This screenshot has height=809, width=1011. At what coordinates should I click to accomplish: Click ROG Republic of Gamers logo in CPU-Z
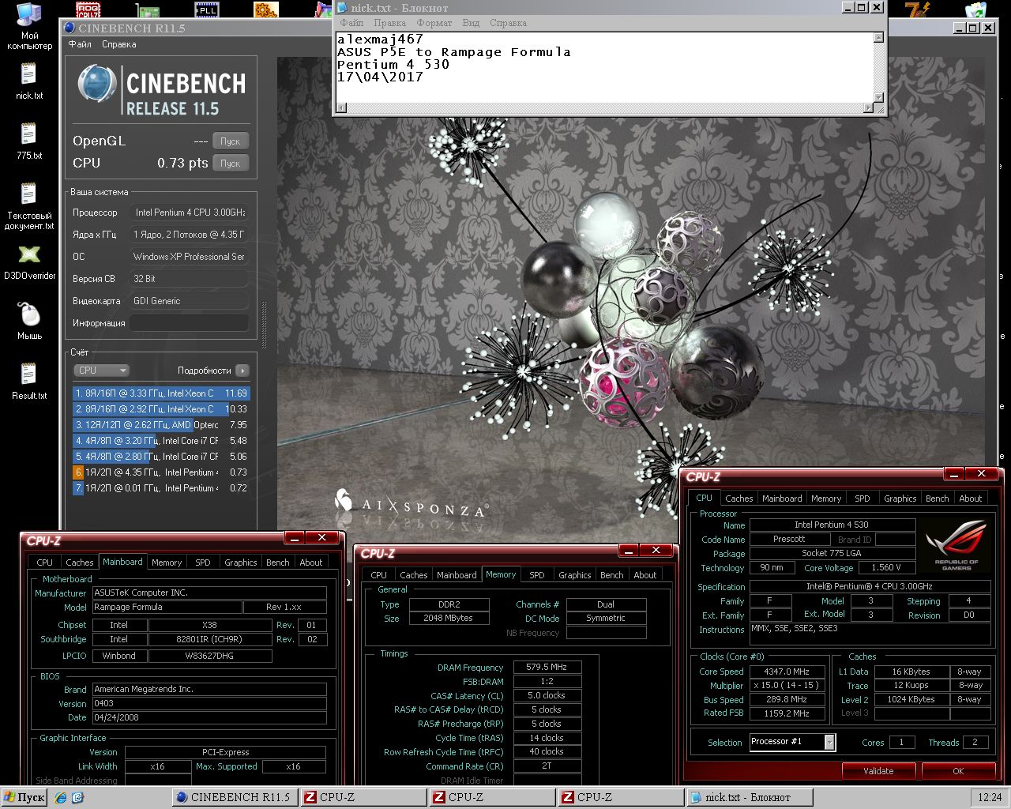(x=956, y=546)
